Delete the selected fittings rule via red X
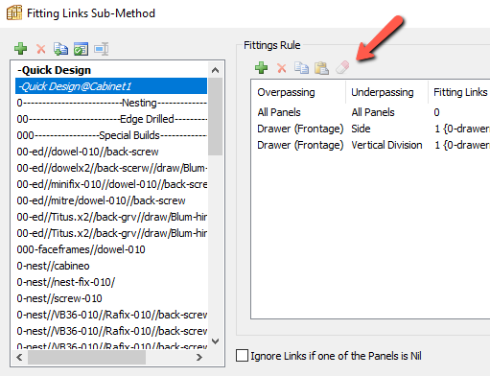This screenshot has height=376, width=490. point(282,68)
